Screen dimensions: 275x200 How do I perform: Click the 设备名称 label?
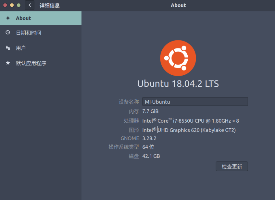pos(129,102)
